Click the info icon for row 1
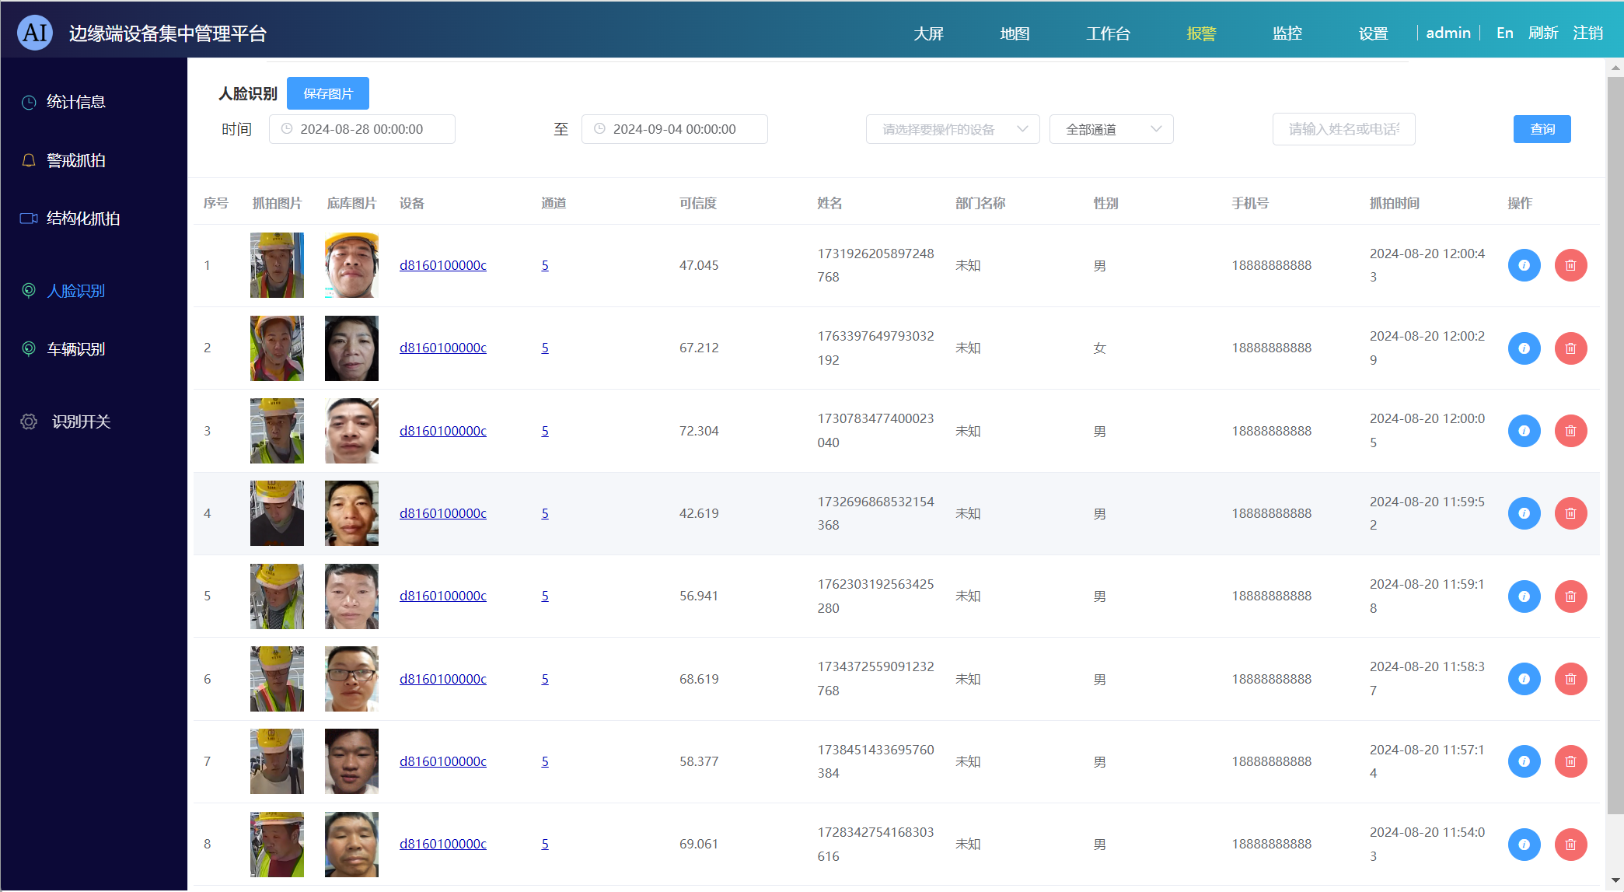Image resolution: width=1624 pixels, height=892 pixels. click(x=1524, y=265)
